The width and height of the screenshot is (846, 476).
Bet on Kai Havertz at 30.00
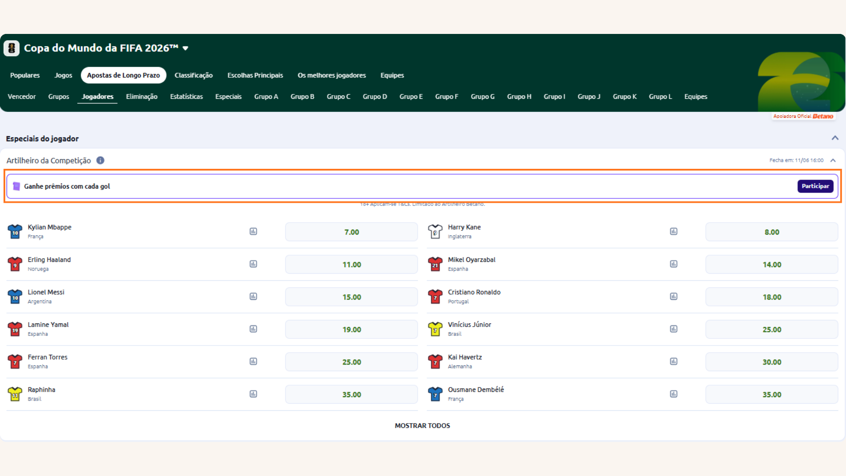point(772,362)
